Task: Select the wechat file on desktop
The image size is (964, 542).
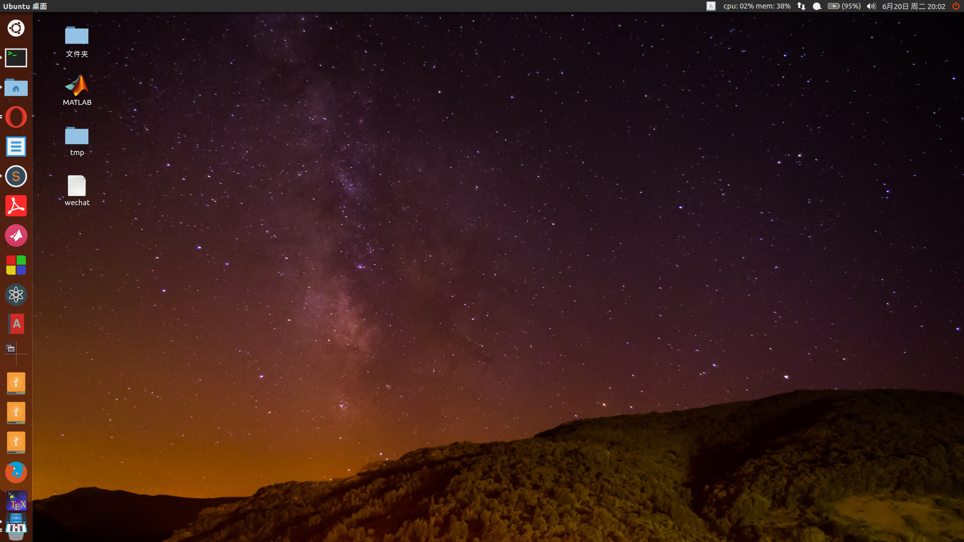Action: coord(77,191)
